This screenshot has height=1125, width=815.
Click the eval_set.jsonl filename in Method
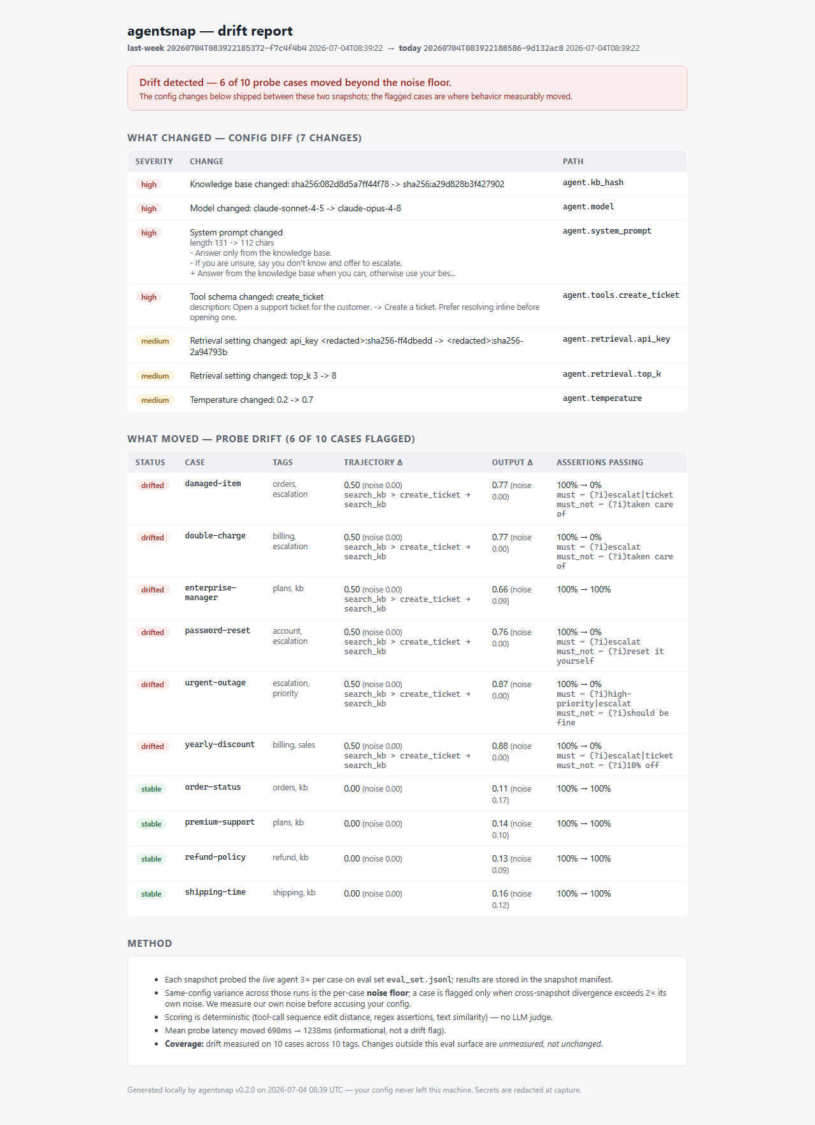419,980
